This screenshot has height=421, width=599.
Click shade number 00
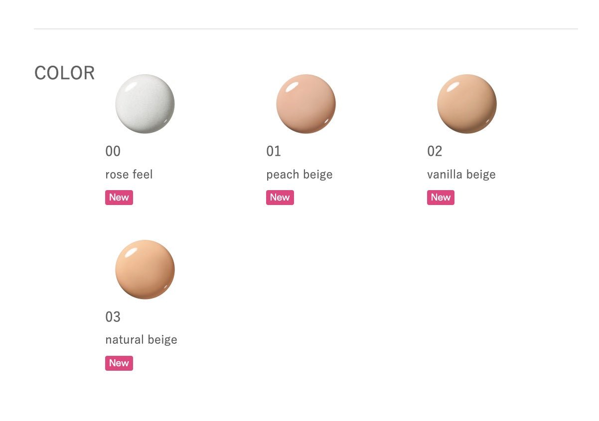click(x=113, y=151)
